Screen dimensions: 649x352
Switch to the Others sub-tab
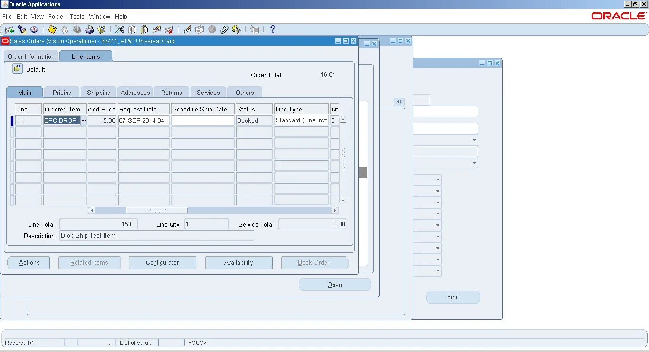[x=245, y=93]
